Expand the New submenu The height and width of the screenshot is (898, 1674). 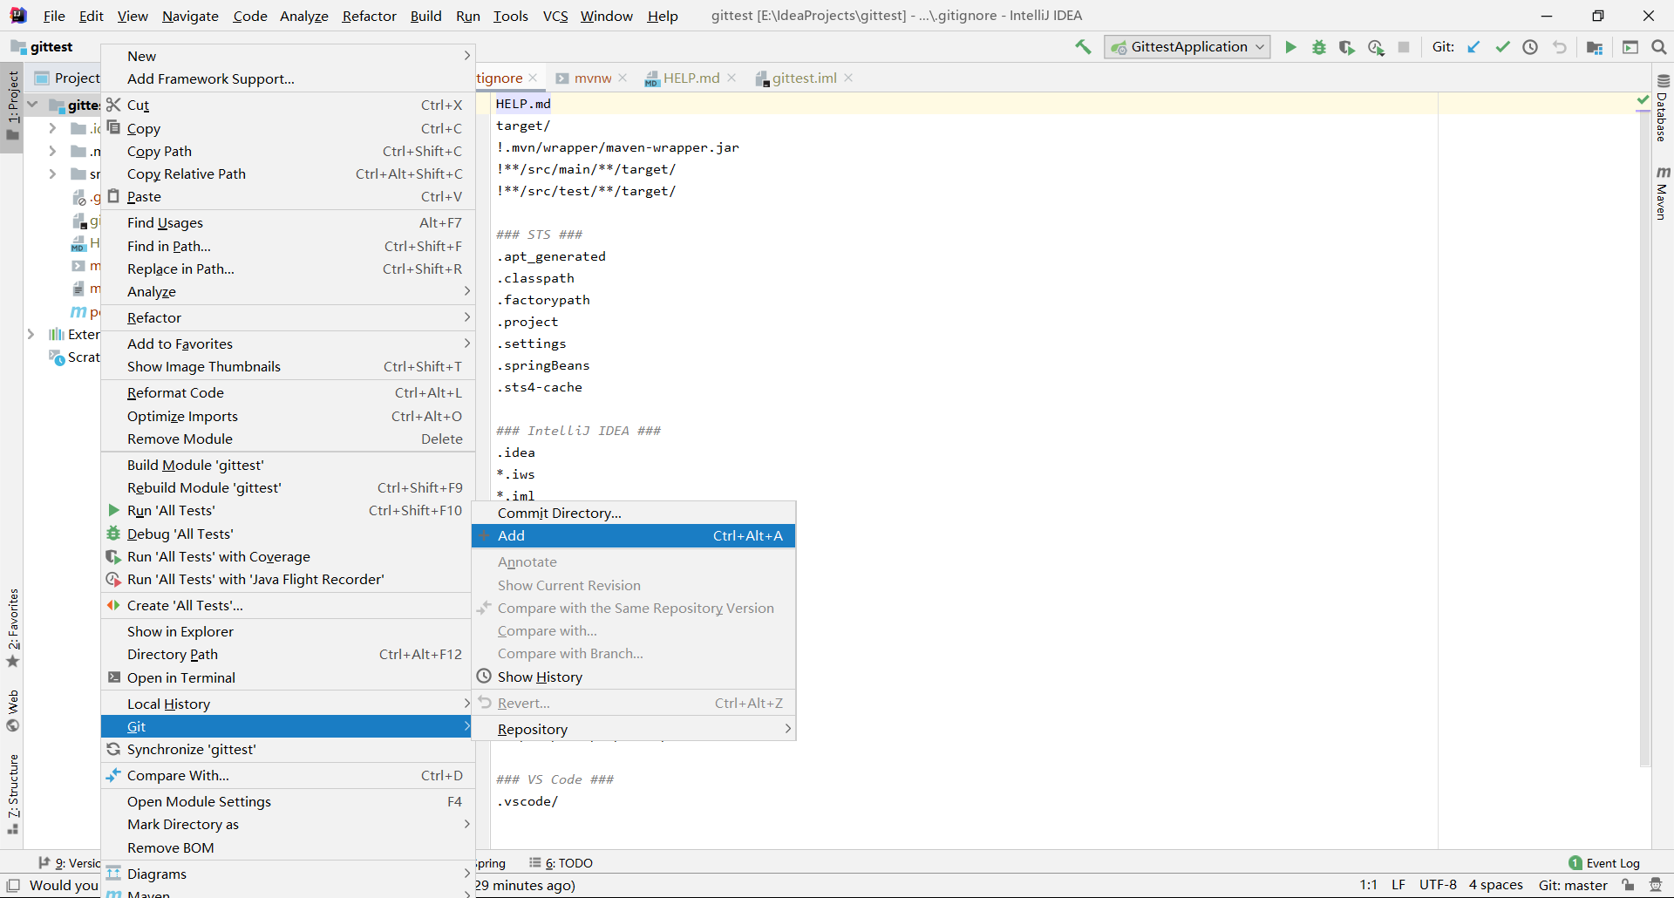click(288, 56)
